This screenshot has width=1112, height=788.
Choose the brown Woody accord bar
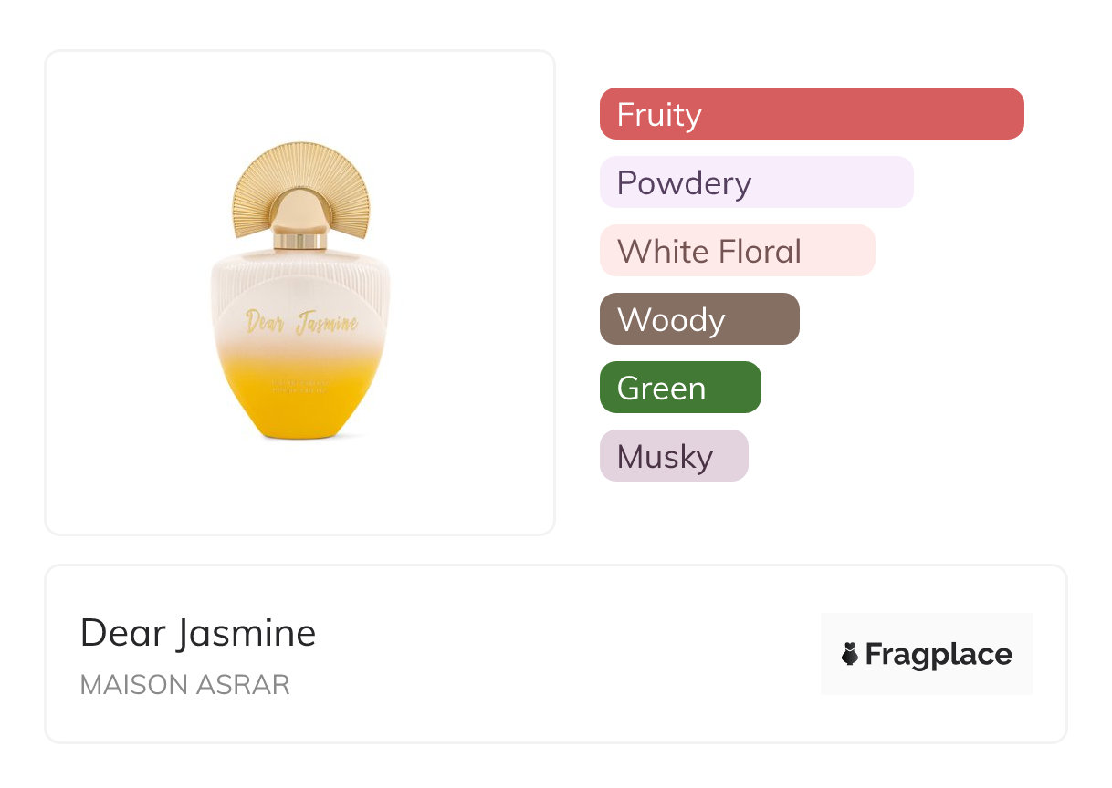[x=699, y=319]
